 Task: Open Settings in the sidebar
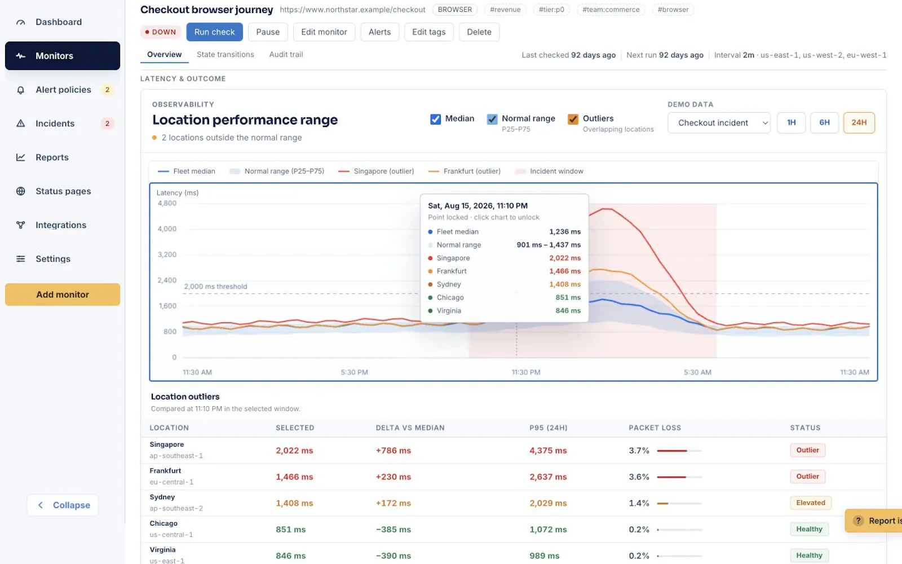click(x=63, y=259)
